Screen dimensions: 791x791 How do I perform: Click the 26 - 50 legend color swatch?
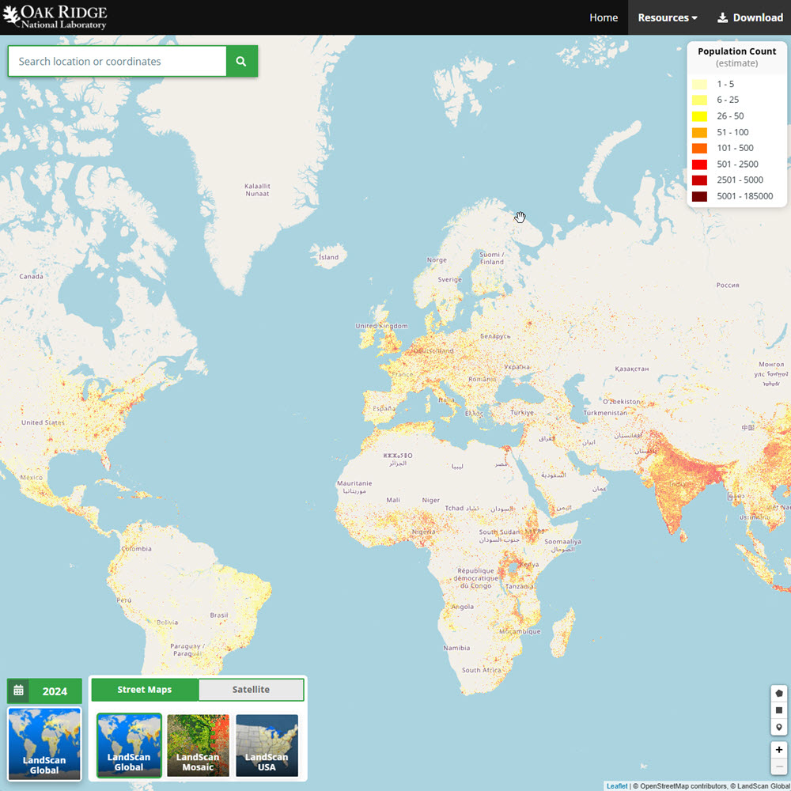coord(699,116)
